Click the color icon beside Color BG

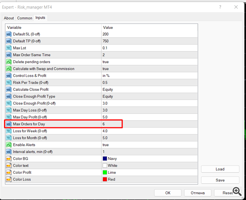(9, 158)
